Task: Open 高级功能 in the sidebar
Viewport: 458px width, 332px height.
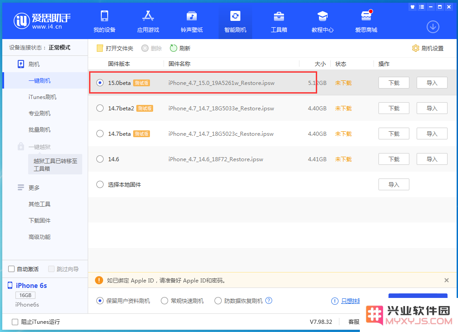Action: point(40,237)
